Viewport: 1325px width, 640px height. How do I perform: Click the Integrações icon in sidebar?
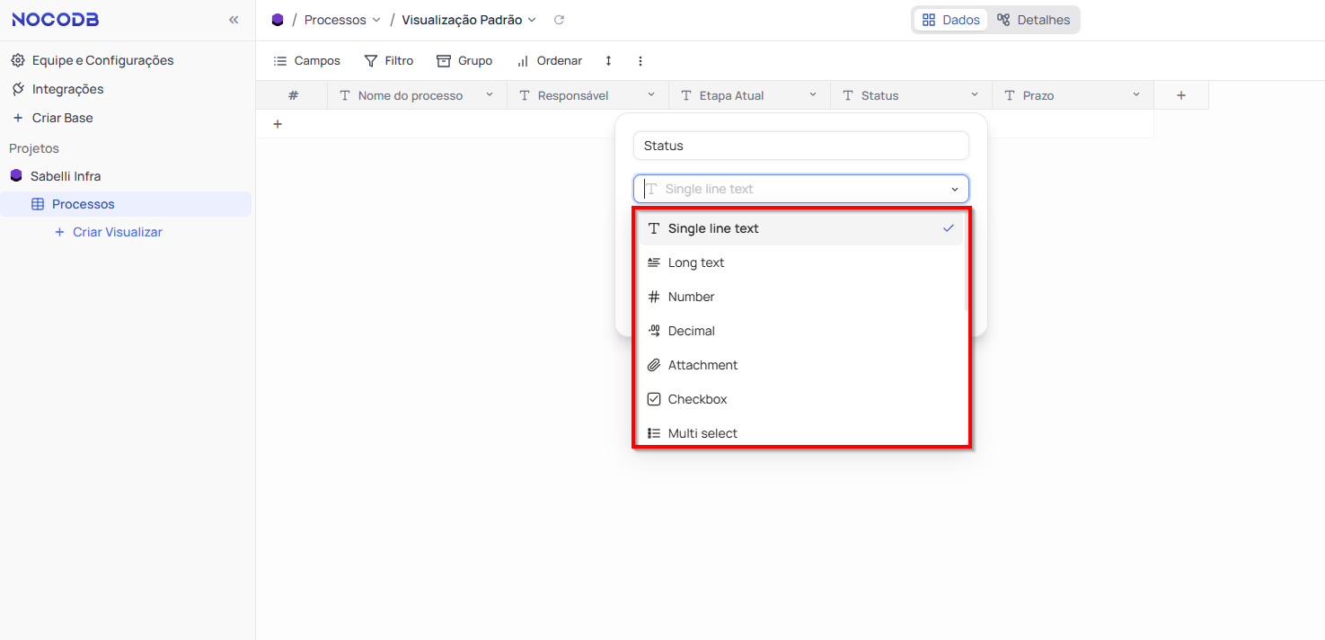point(18,89)
